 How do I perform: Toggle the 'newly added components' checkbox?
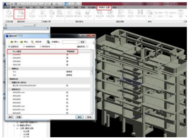click(41, 46)
